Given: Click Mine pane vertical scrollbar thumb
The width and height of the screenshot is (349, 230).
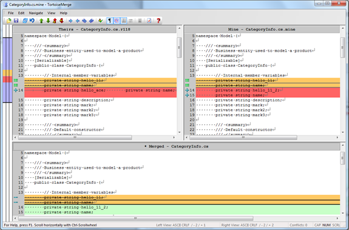Looking at the screenshot, I should pos(342,47).
